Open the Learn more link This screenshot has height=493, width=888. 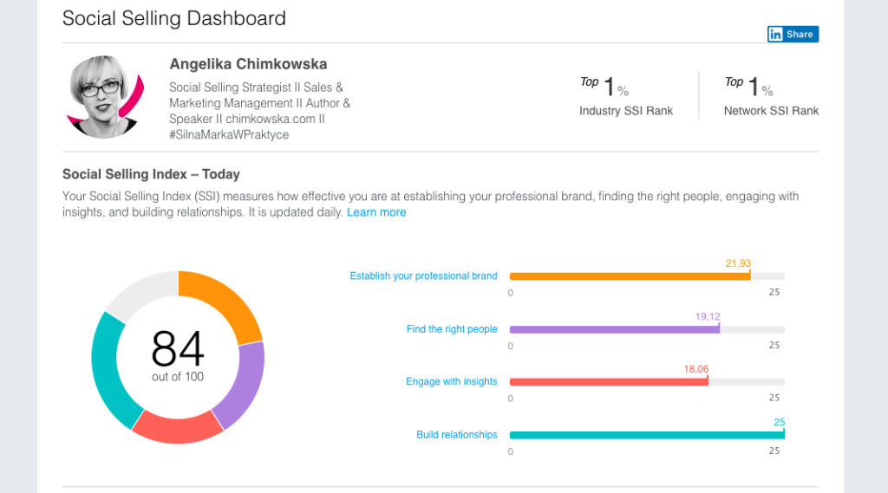[376, 212]
